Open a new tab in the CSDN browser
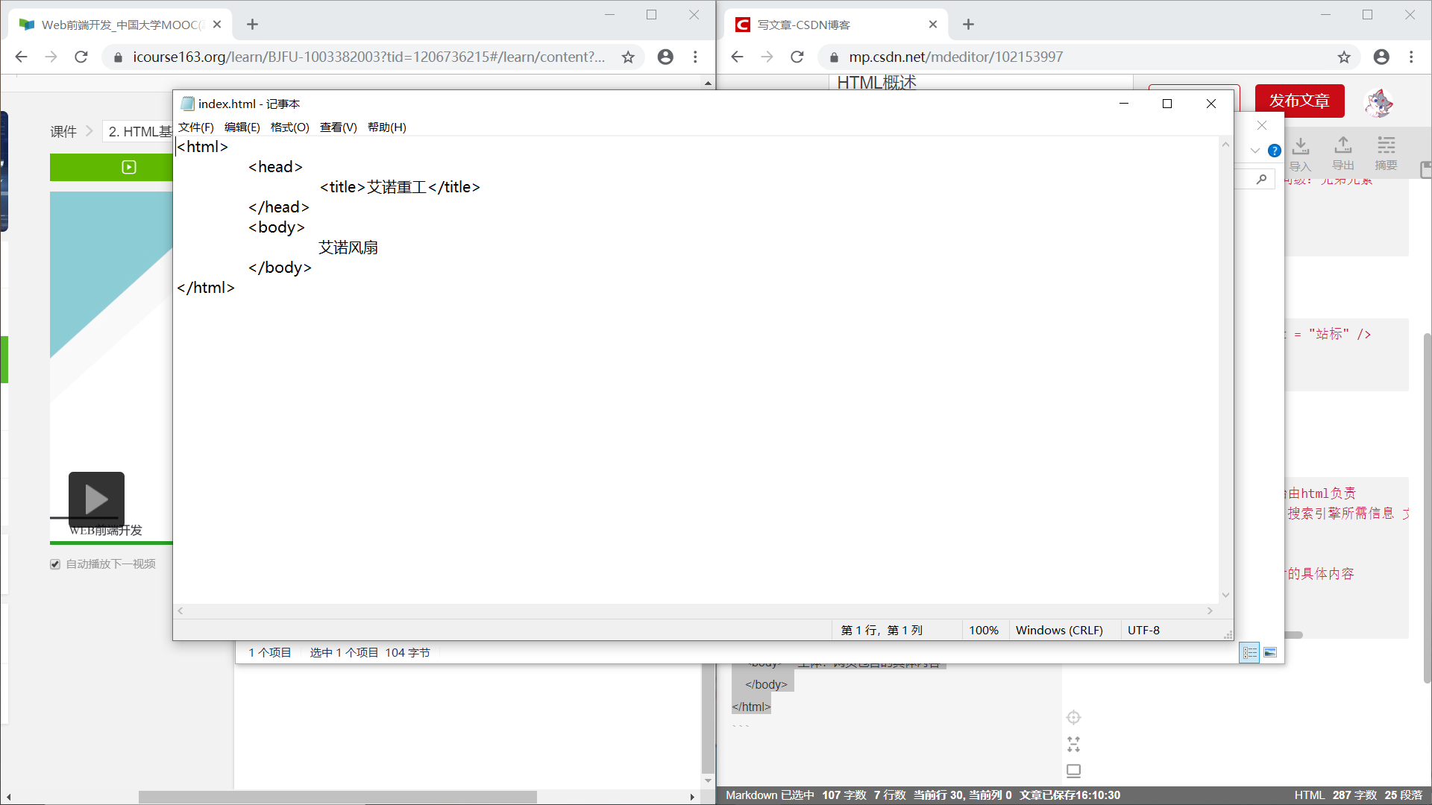This screenshot has width=1432, height=805. coord(968,25)
